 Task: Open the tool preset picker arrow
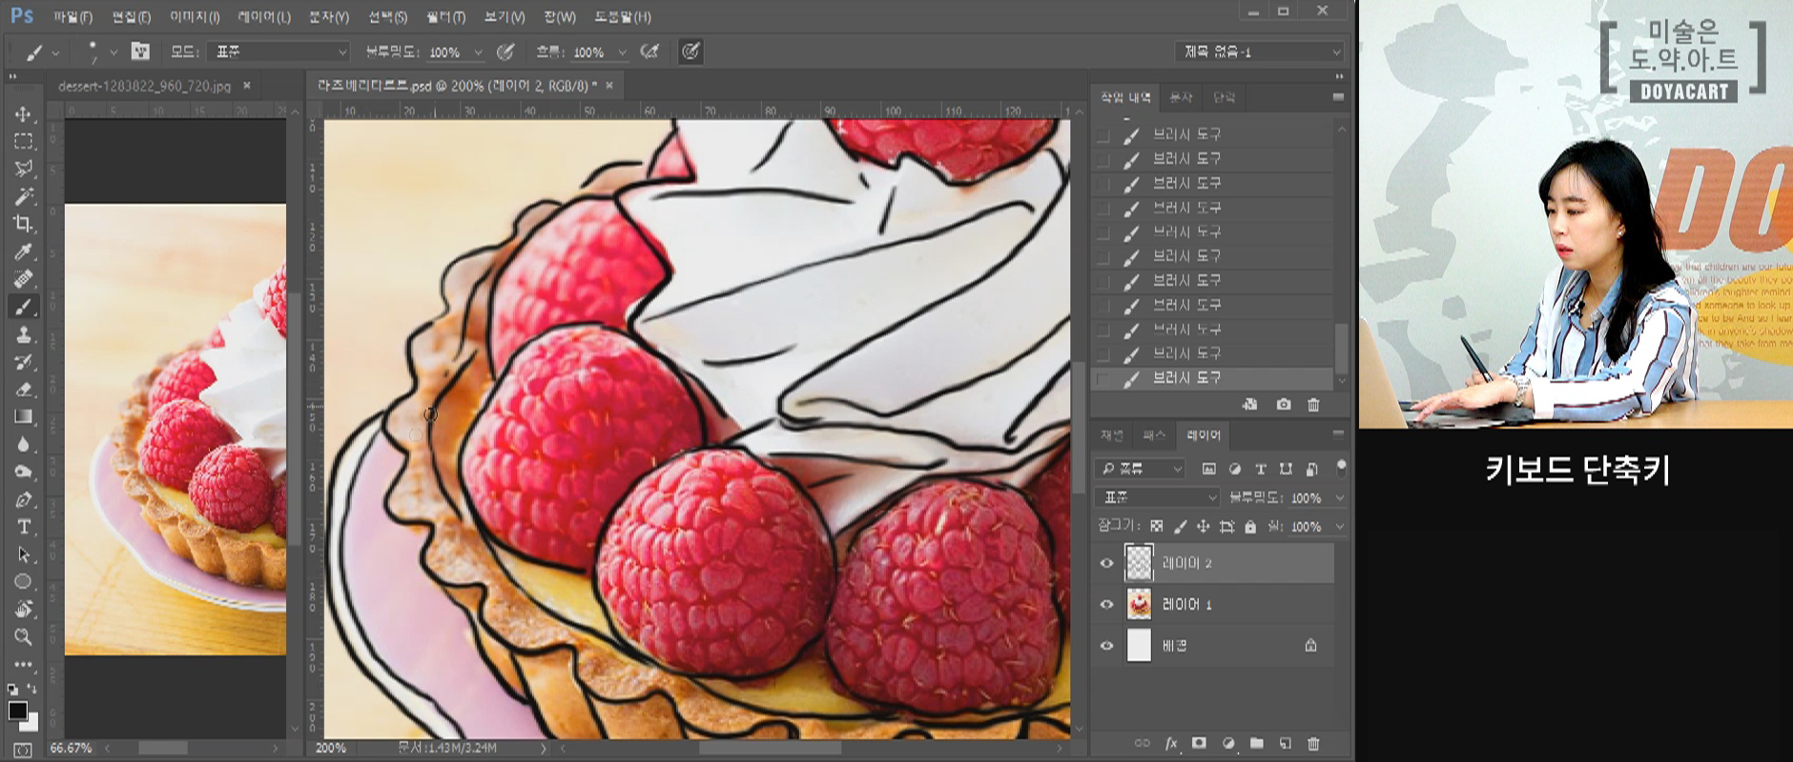pos(55,52)
